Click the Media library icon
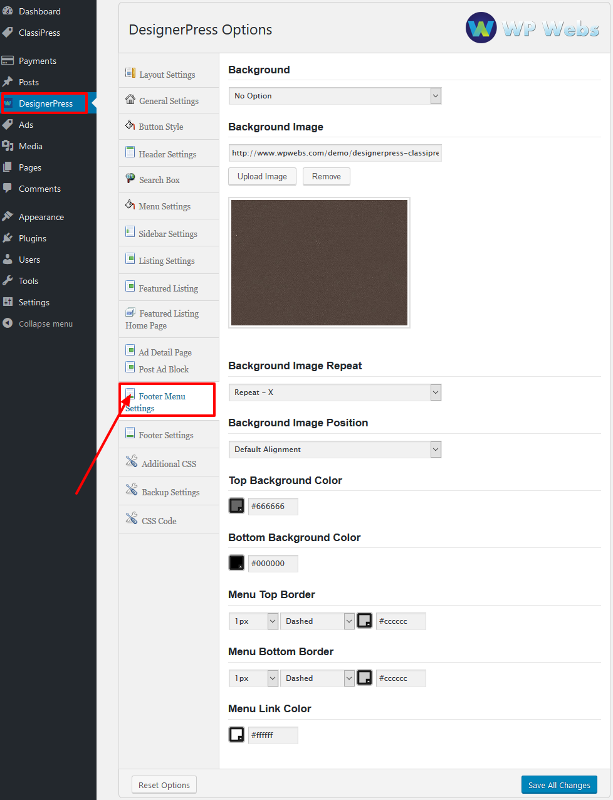This screenshot has width=613, height=800. (x=8, y=146)
